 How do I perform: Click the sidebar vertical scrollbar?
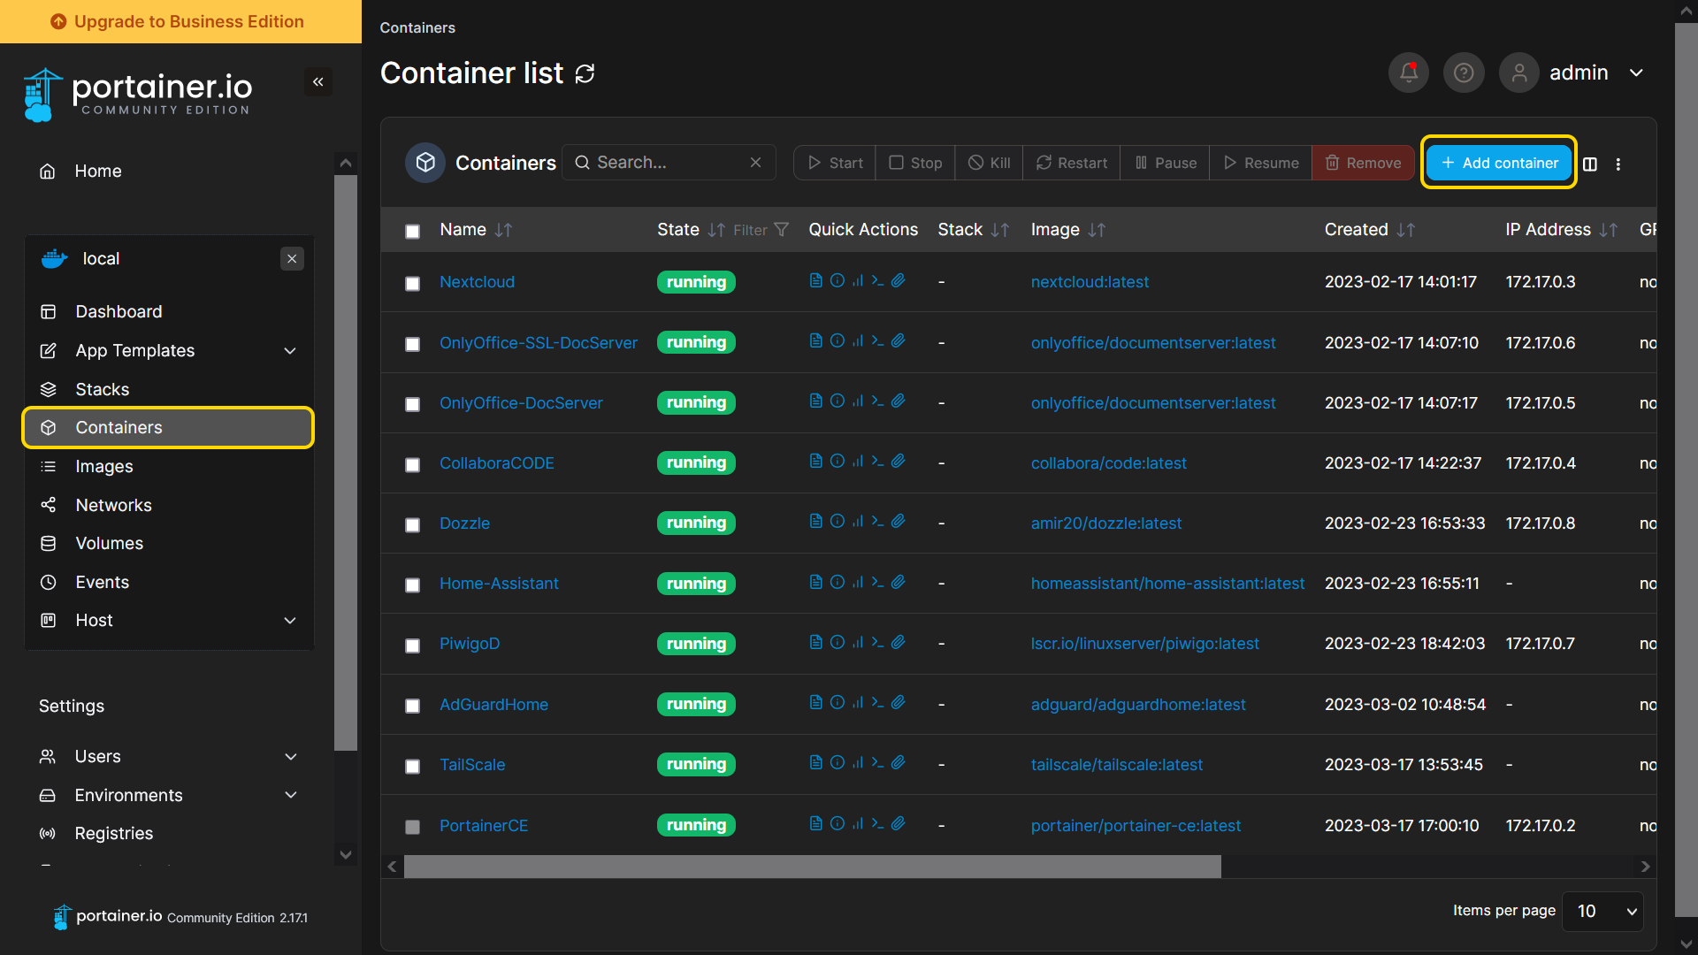point(346,462)
